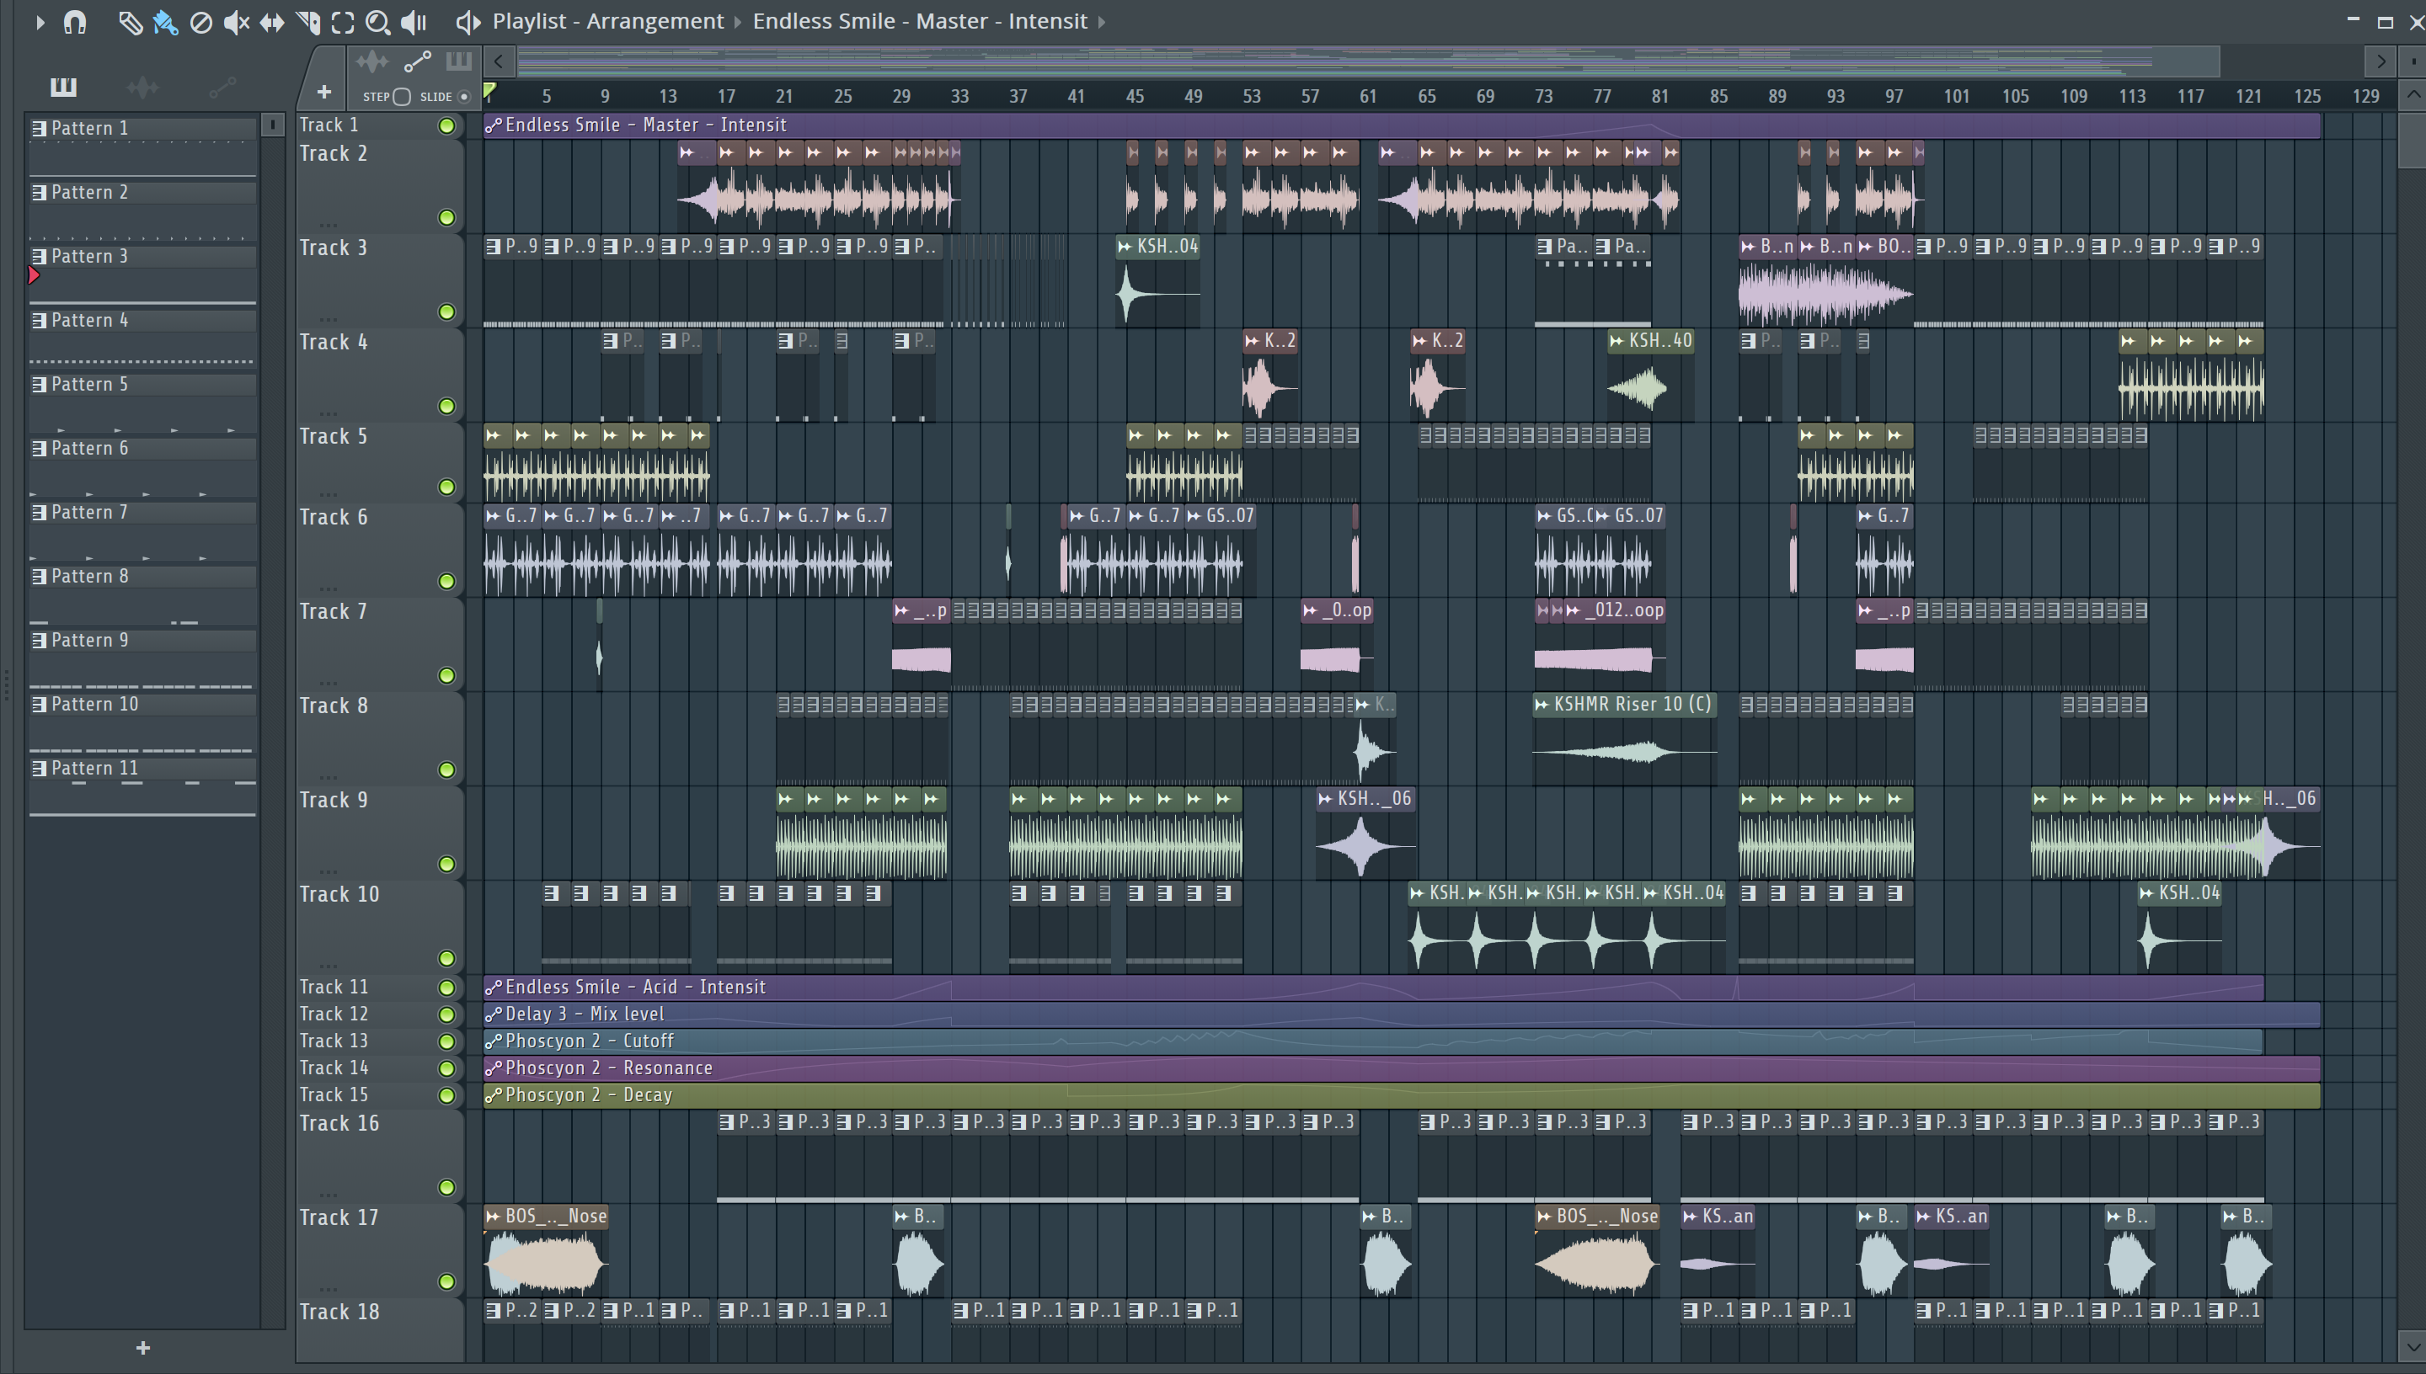Select Pattern 4 in the picker
This screenshot has width=2426, height=1374.
[142, 321]
